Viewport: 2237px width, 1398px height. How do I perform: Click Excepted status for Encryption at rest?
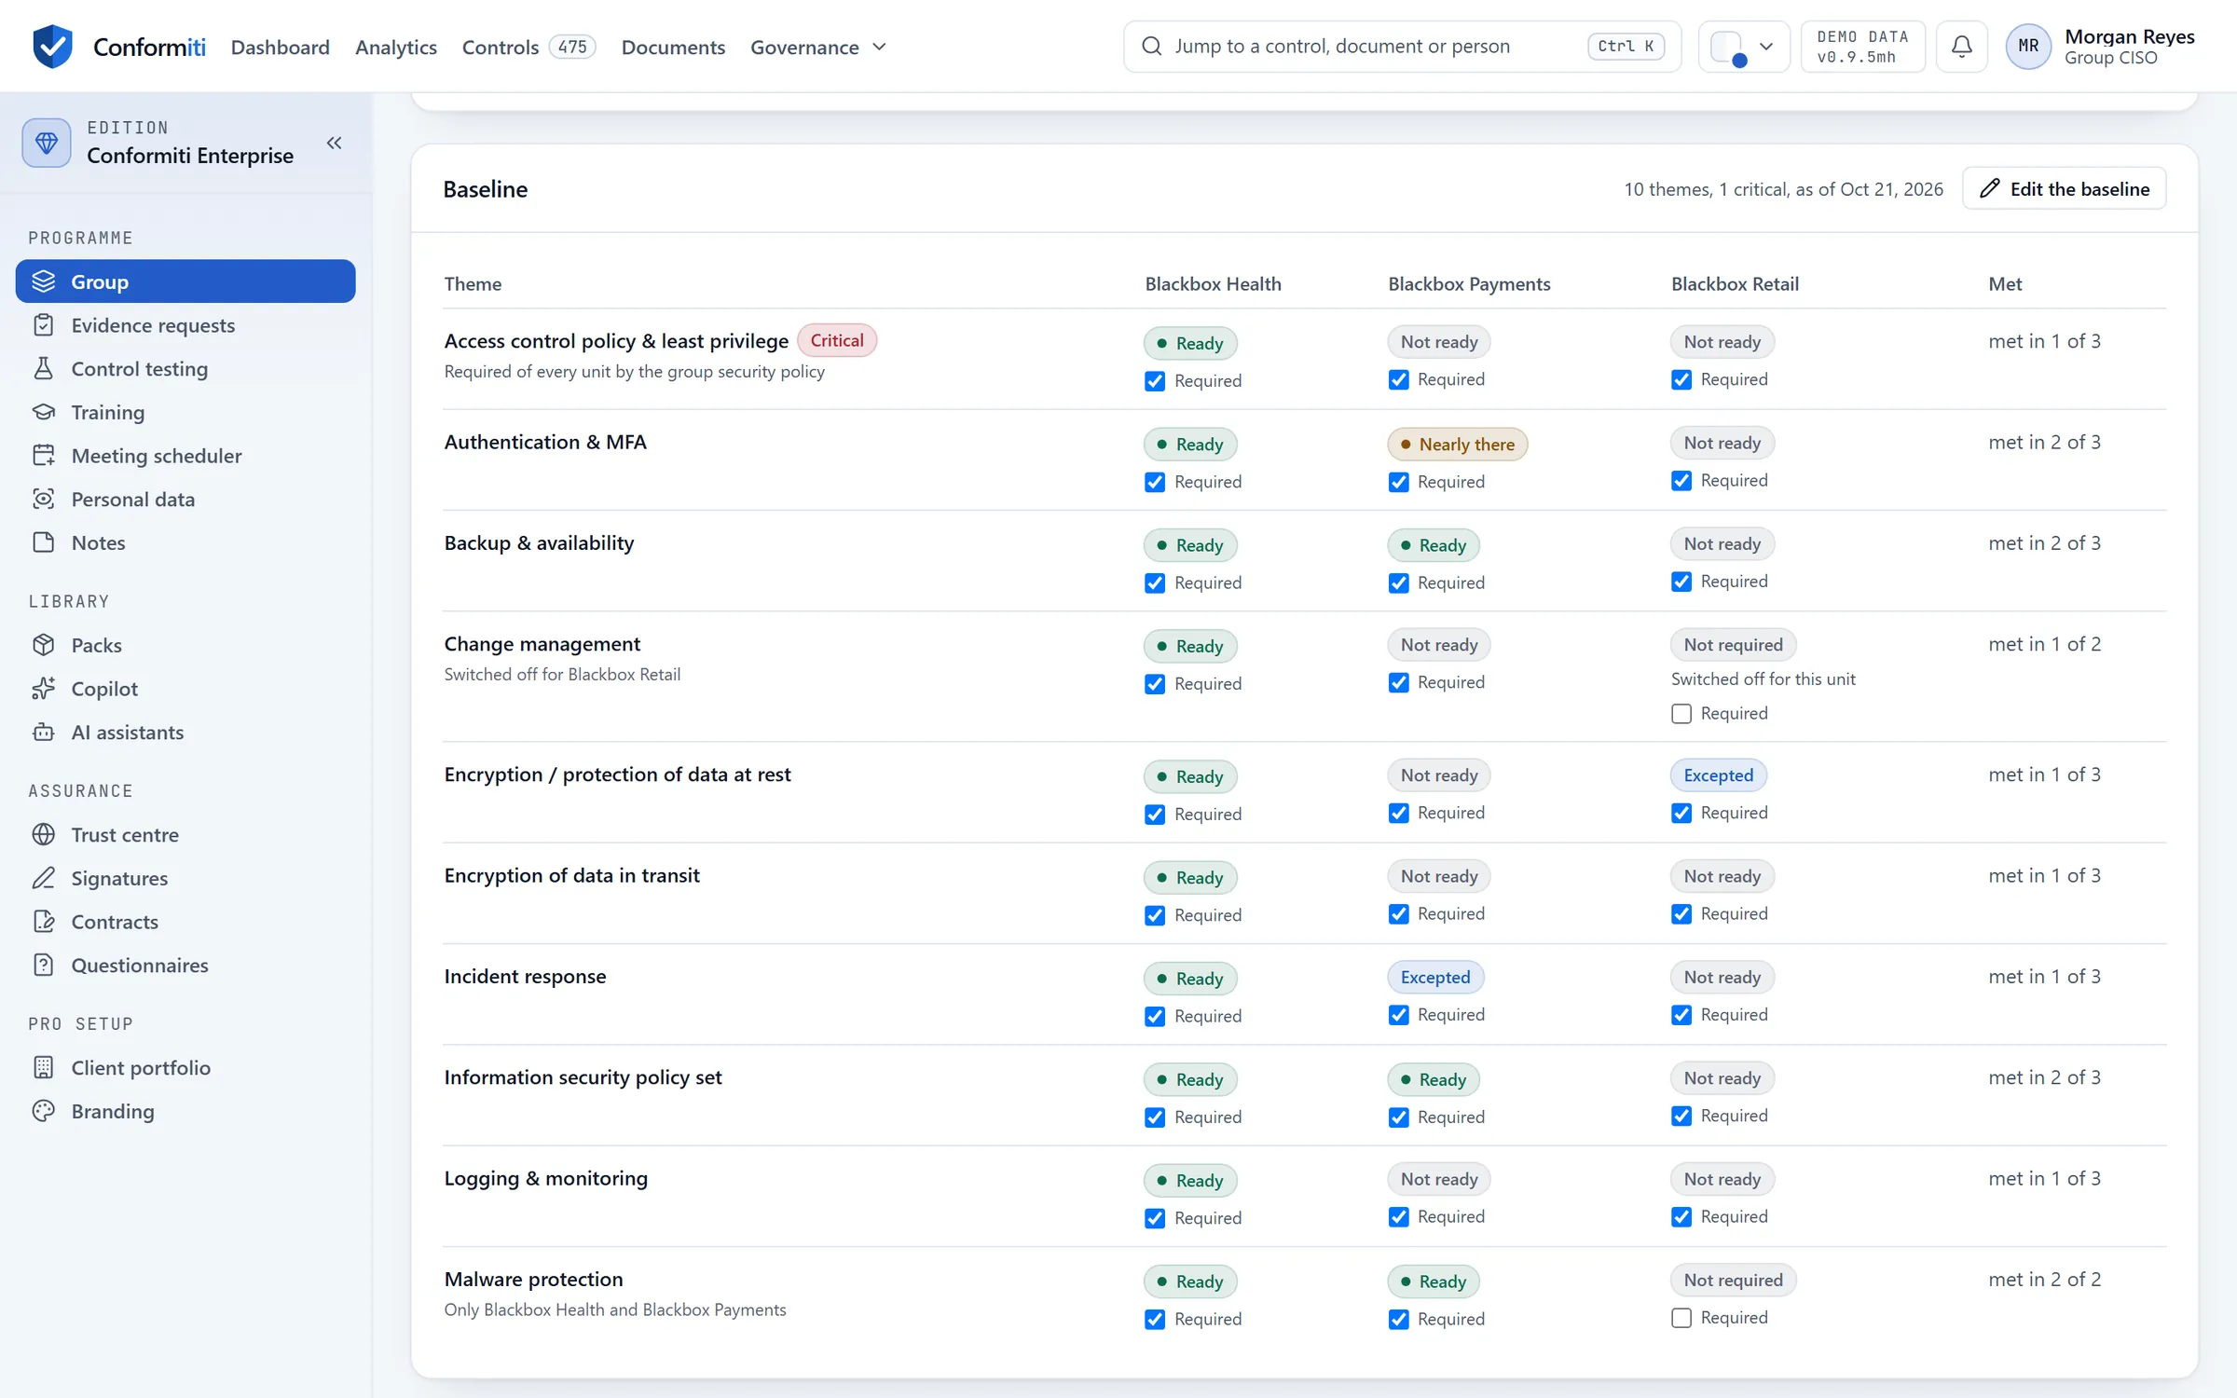pyautogui.click(x=1719, y=775)
